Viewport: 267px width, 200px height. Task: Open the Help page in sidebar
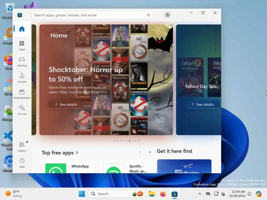(22, 163)
